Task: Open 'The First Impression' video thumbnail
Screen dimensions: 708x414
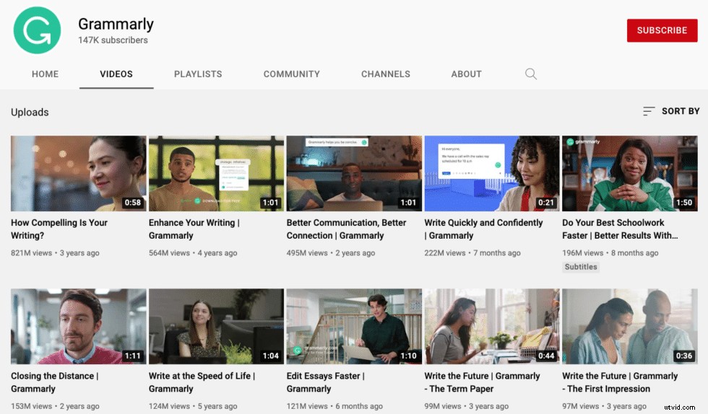Action: coord(630,327)
